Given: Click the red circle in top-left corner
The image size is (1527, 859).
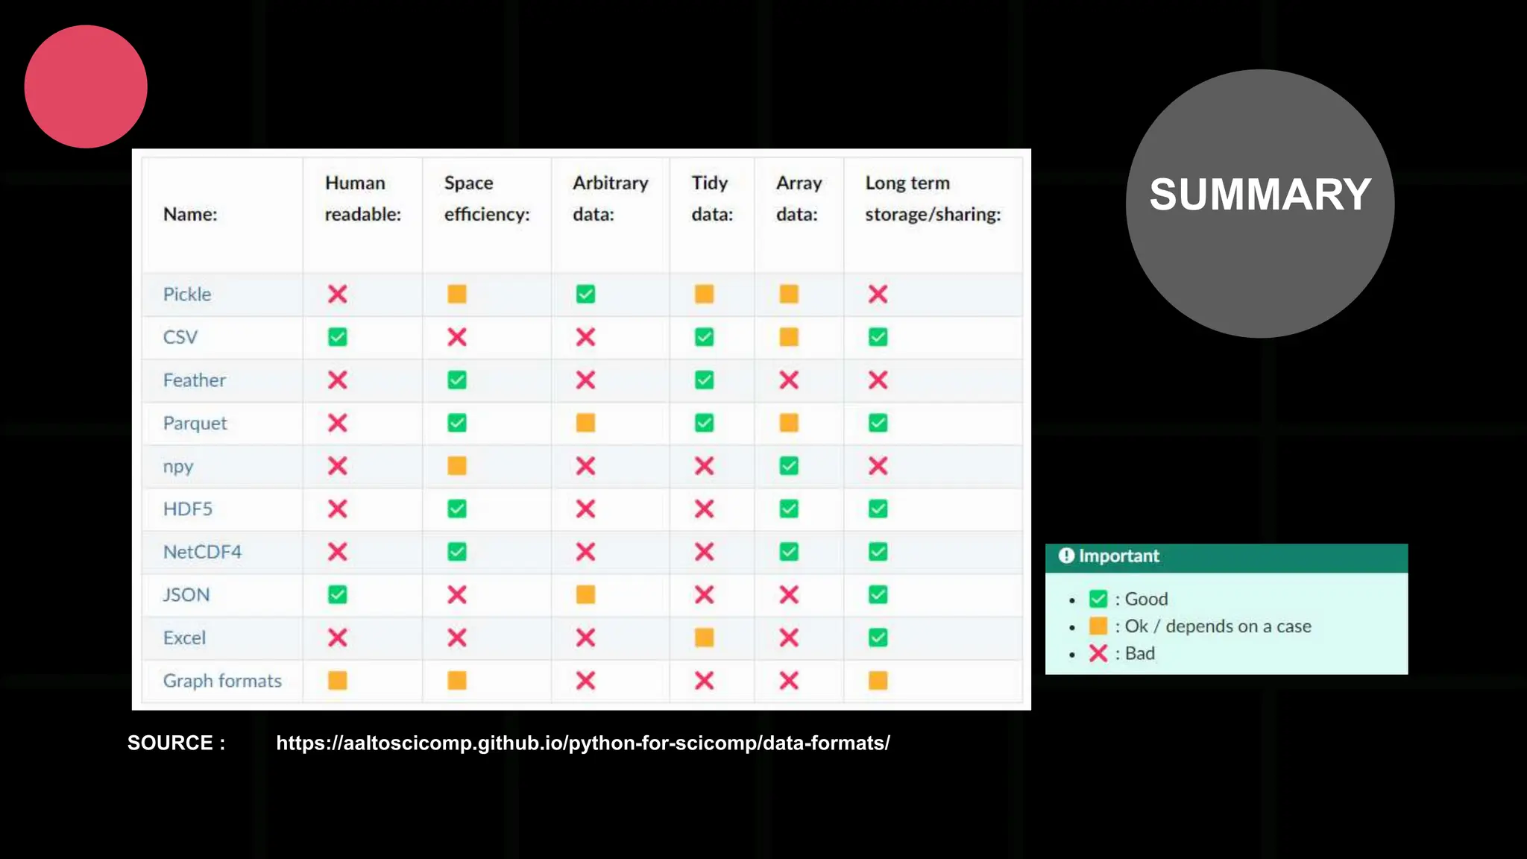Looking at the screenshot, I should click(86, 86).
